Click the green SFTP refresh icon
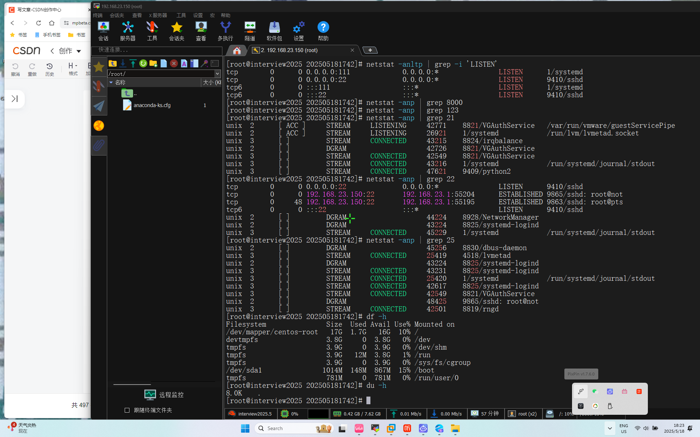The image size is (700, 437). coord(143,64)
